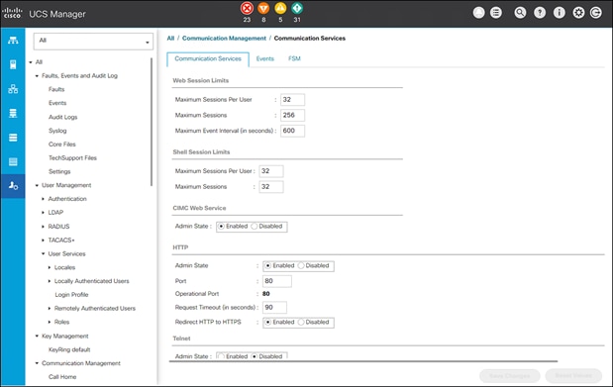613x387 pixels.
Task: Open the Storage icon in the navigation bar
Action: point(13,162)
